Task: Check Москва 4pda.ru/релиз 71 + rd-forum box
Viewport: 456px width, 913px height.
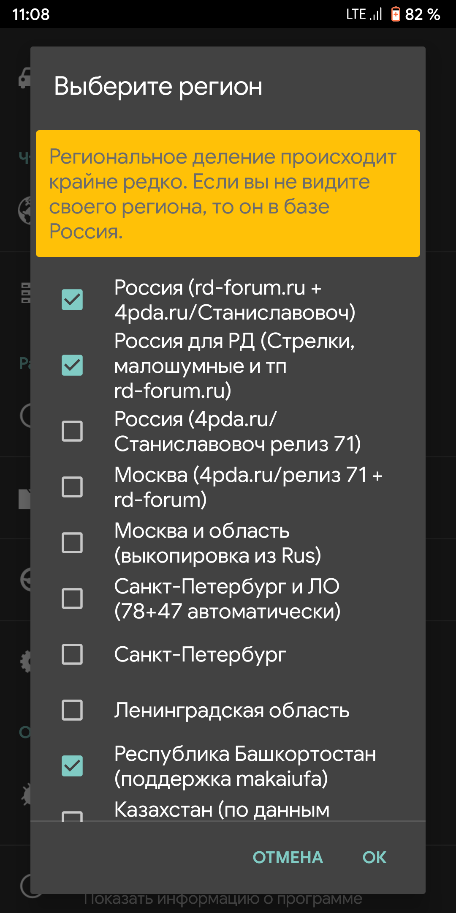Action: click(72, 487)
